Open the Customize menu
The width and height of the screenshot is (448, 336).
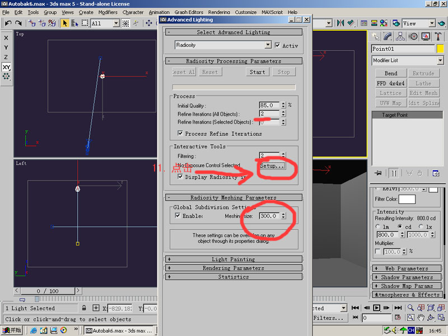pos(245,12)
